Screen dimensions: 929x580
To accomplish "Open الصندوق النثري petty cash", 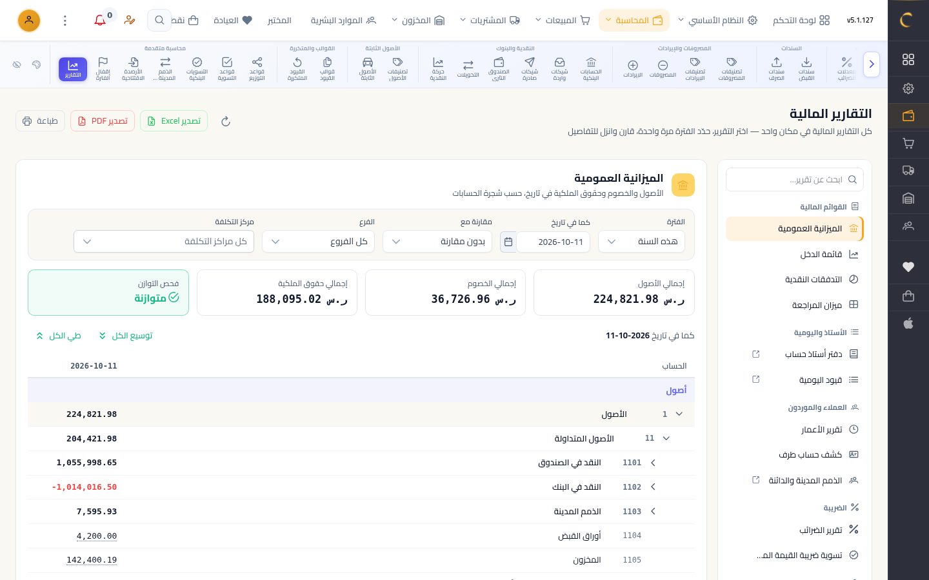I will [499, 69].
